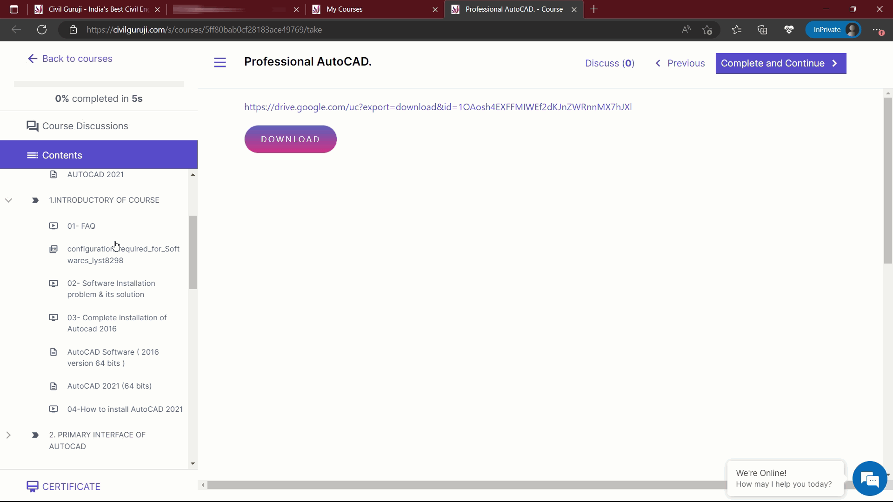Open browser Collections icon

click(762, 30)
